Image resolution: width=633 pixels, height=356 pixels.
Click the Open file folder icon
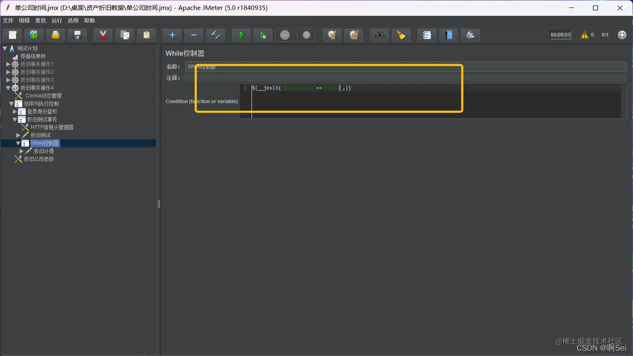[x=56, y=35]
